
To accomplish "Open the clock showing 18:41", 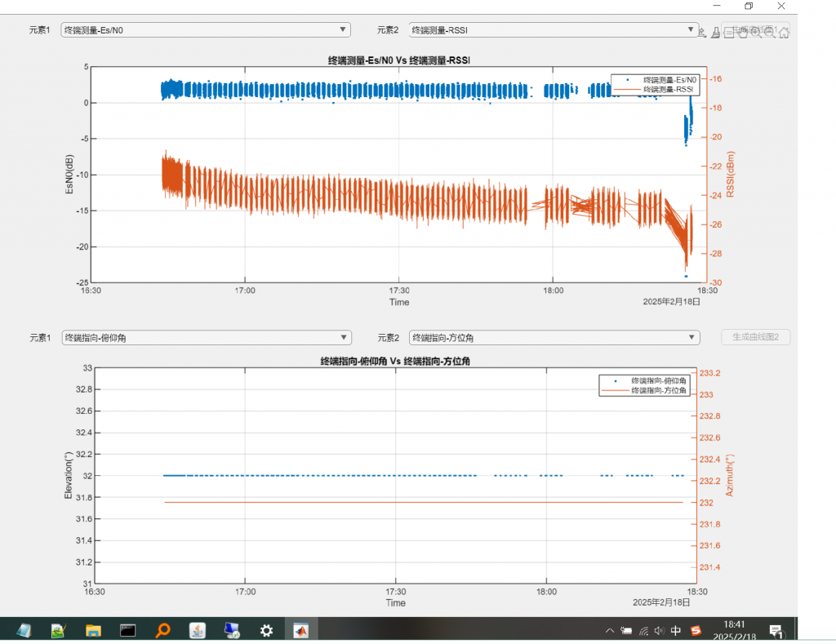I will pos(734,630).
